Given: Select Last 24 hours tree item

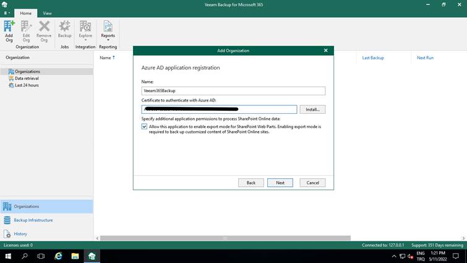Looking at the screenshot, I should point(27,85).
